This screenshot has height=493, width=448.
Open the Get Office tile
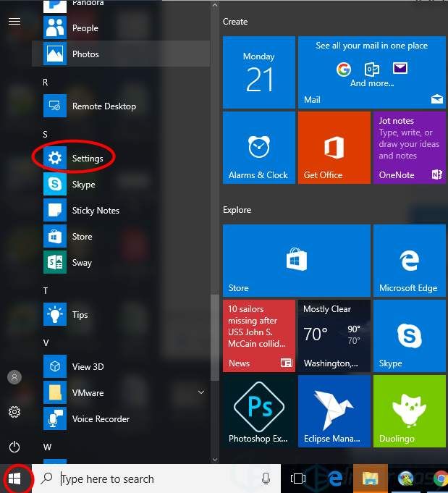pos(334,147)
